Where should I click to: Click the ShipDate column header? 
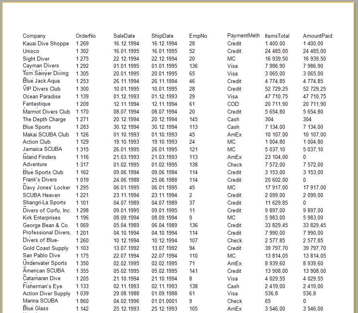coord(162,36)
